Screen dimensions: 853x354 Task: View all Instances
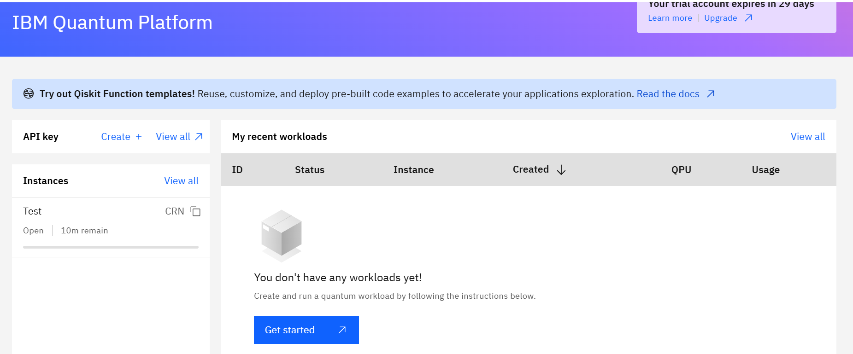tap(181, 181)
